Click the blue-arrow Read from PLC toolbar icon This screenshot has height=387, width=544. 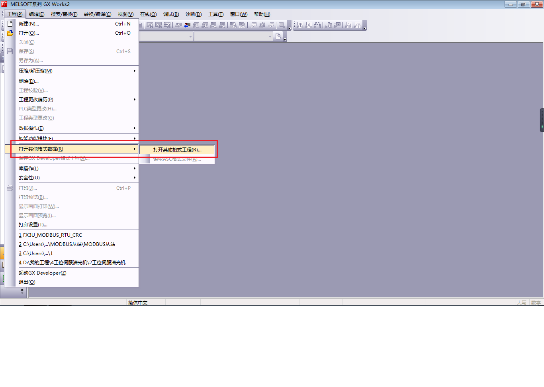(x=187, y=25)
